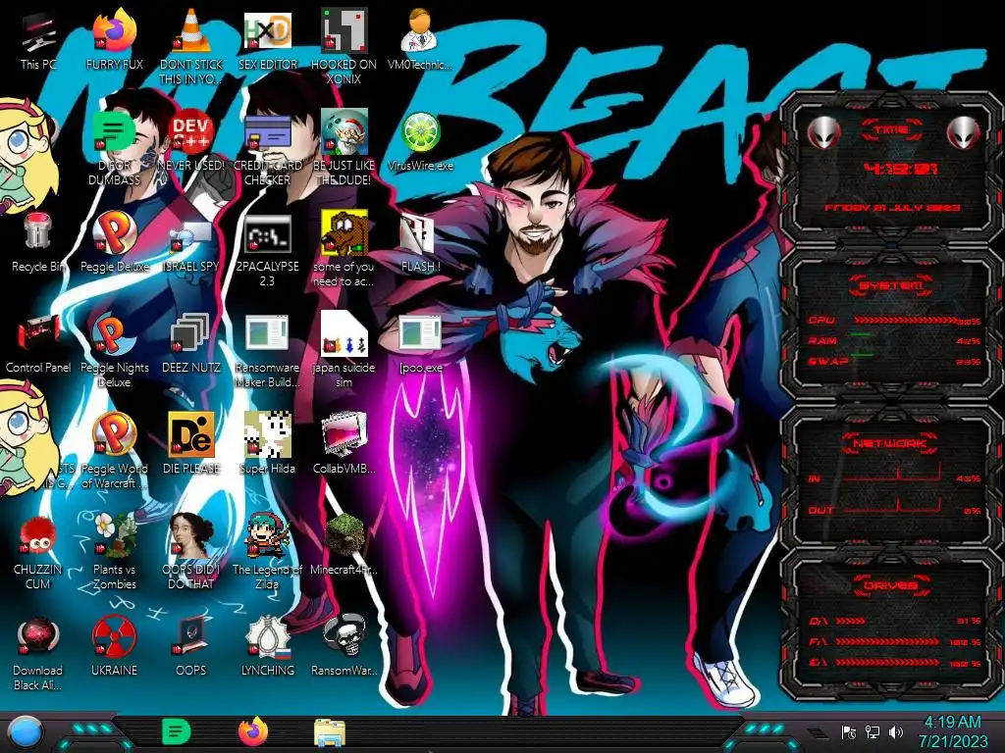Click the Friday 21 July 2023 date text

(x=891, y=208)
